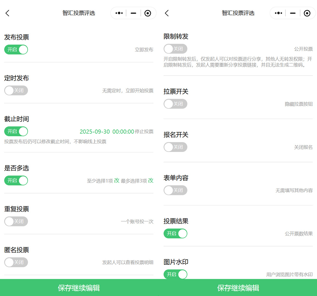Disable the 投票结果 toggle
The height and width of the screenshot is (296, 317).
click(x=175, y=234)
